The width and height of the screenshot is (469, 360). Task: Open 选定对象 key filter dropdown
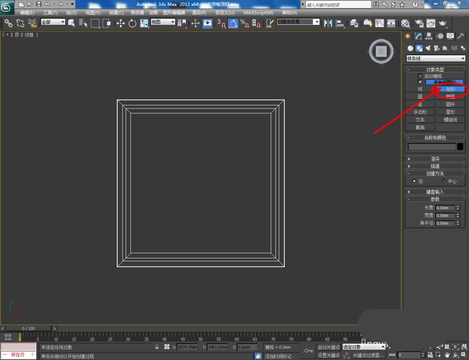click(x=364, y=347)
